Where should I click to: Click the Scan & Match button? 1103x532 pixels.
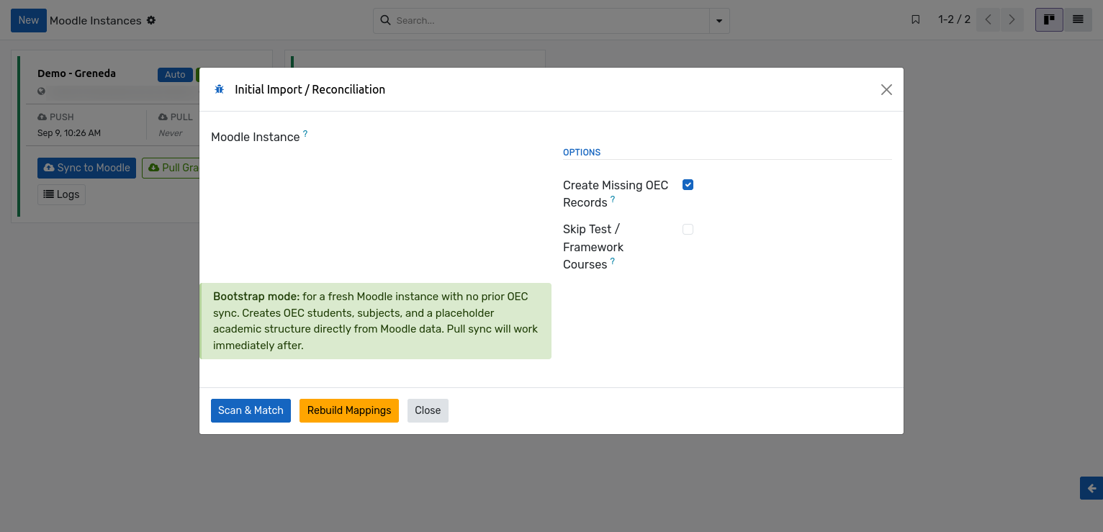click(251, 410)
